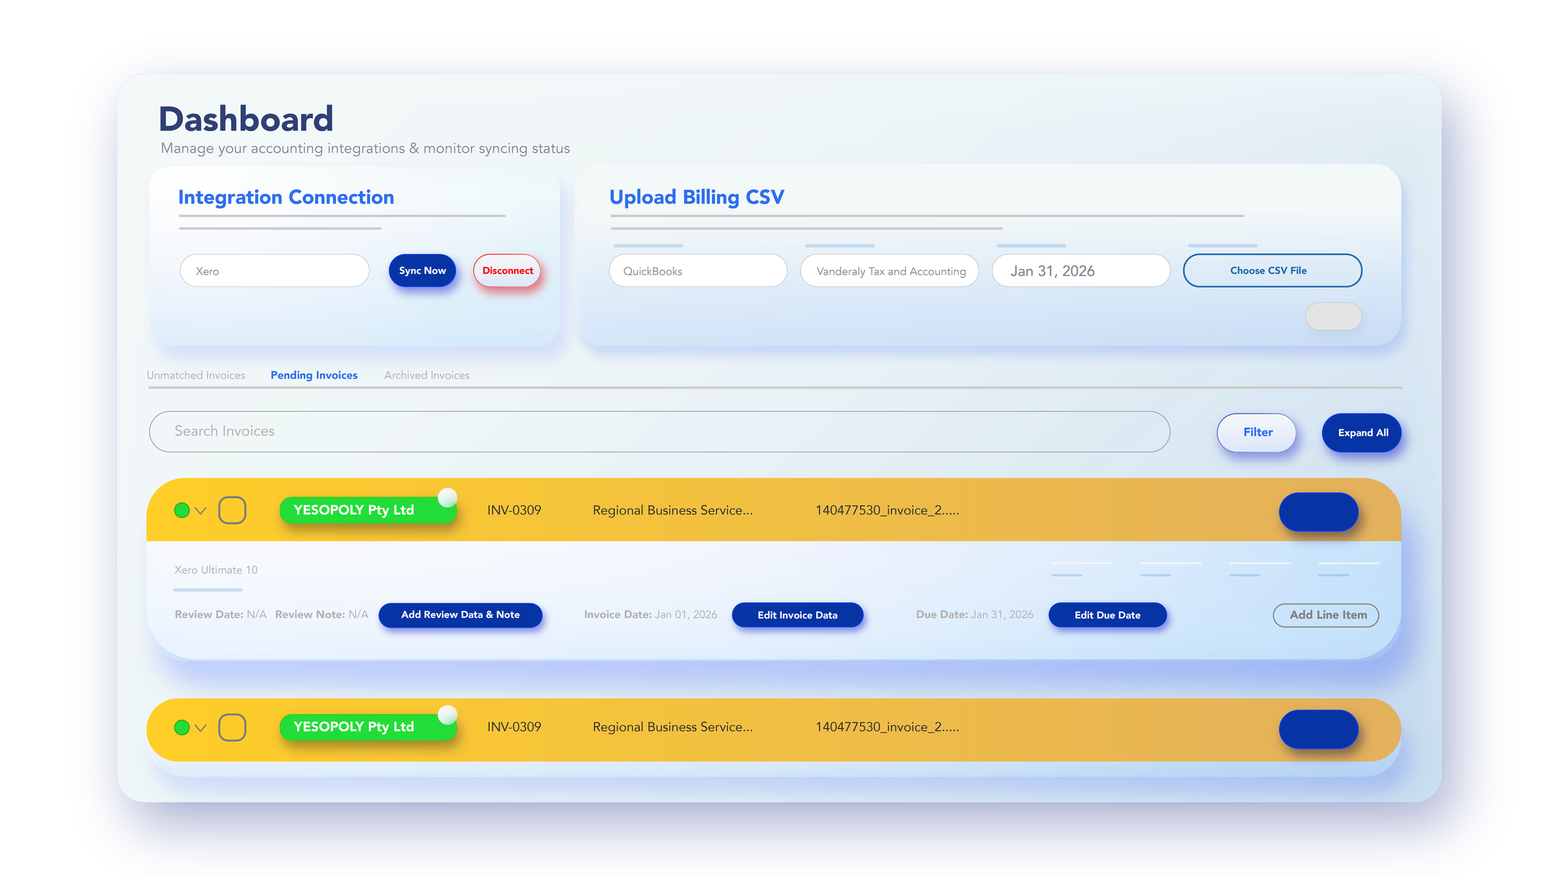This screenshot has height=876, width=1559.
Task: Collapse the expanded INV-0309 row with its chevron
Action: (200, 511)
